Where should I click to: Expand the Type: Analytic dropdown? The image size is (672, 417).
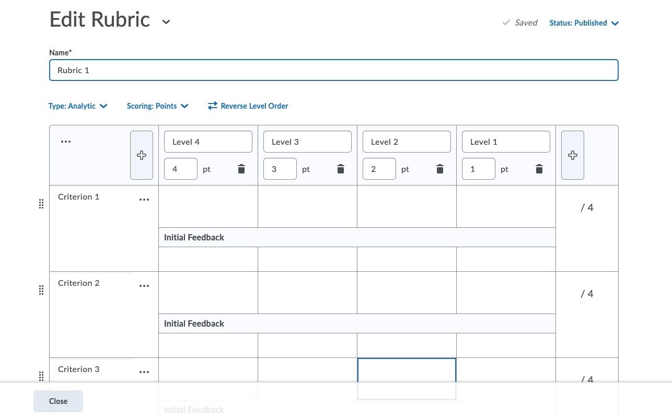pyautogui.click(x=78, y=106)
